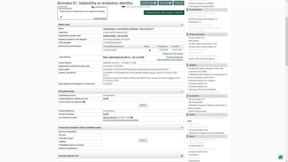288x162 pixels.
Task: Click Sign in under Current claims for payments
Action: 143,105
